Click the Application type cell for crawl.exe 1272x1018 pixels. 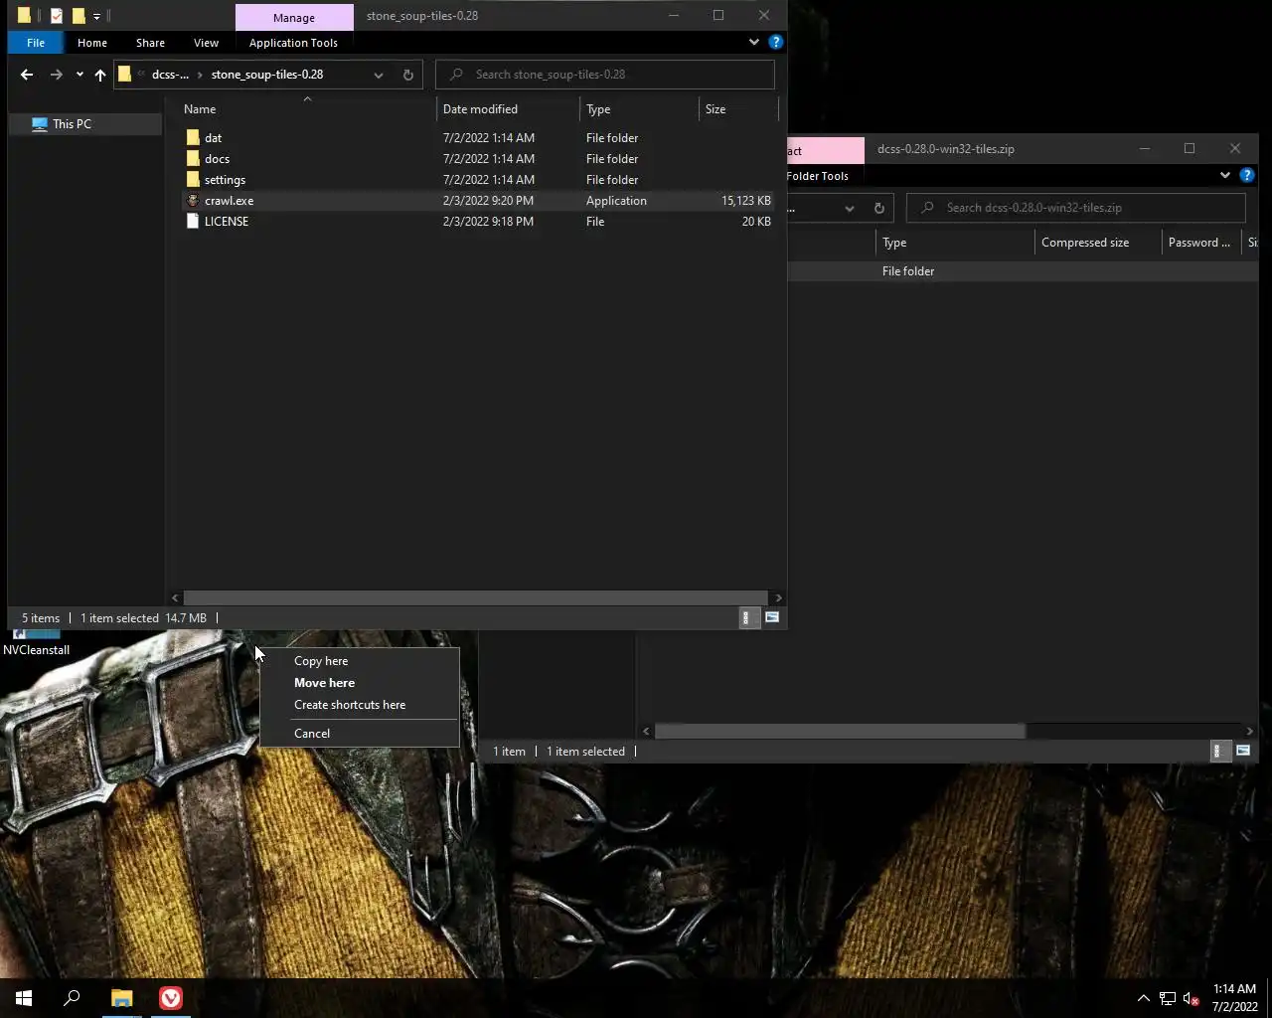[x=616, y=201]
